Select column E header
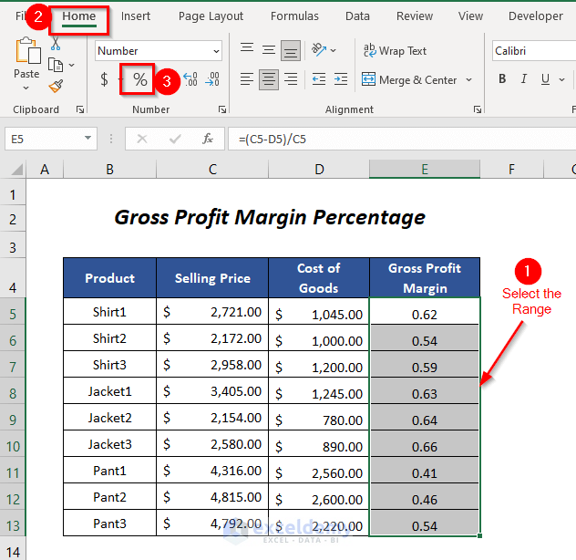 [x=425, y=170]
